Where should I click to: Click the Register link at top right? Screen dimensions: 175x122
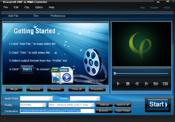coord(155,8)
